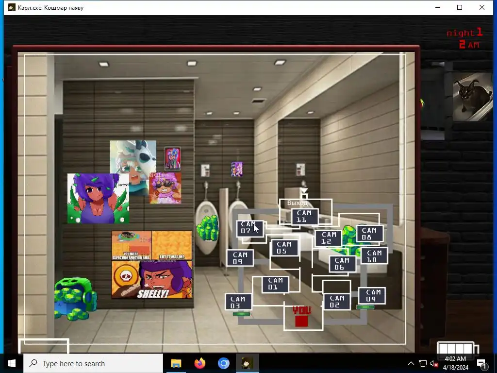Image resolution: width=497 pixels, height=373 pixels.
Task: Open the taskbar clock and date
Action: [455, 363]
